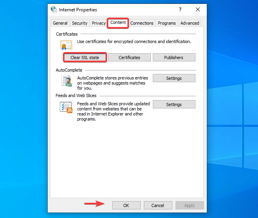Image resolution: width=258 pixels, height=218 pixels.
Task: Open the Certificates button
Action: coord(129,58)
